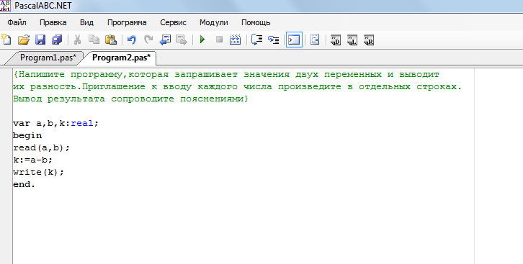The height and width of the screenshot is (264, 523).
Task: Open a file using the folder icon
Action: (x=23, y=40)
